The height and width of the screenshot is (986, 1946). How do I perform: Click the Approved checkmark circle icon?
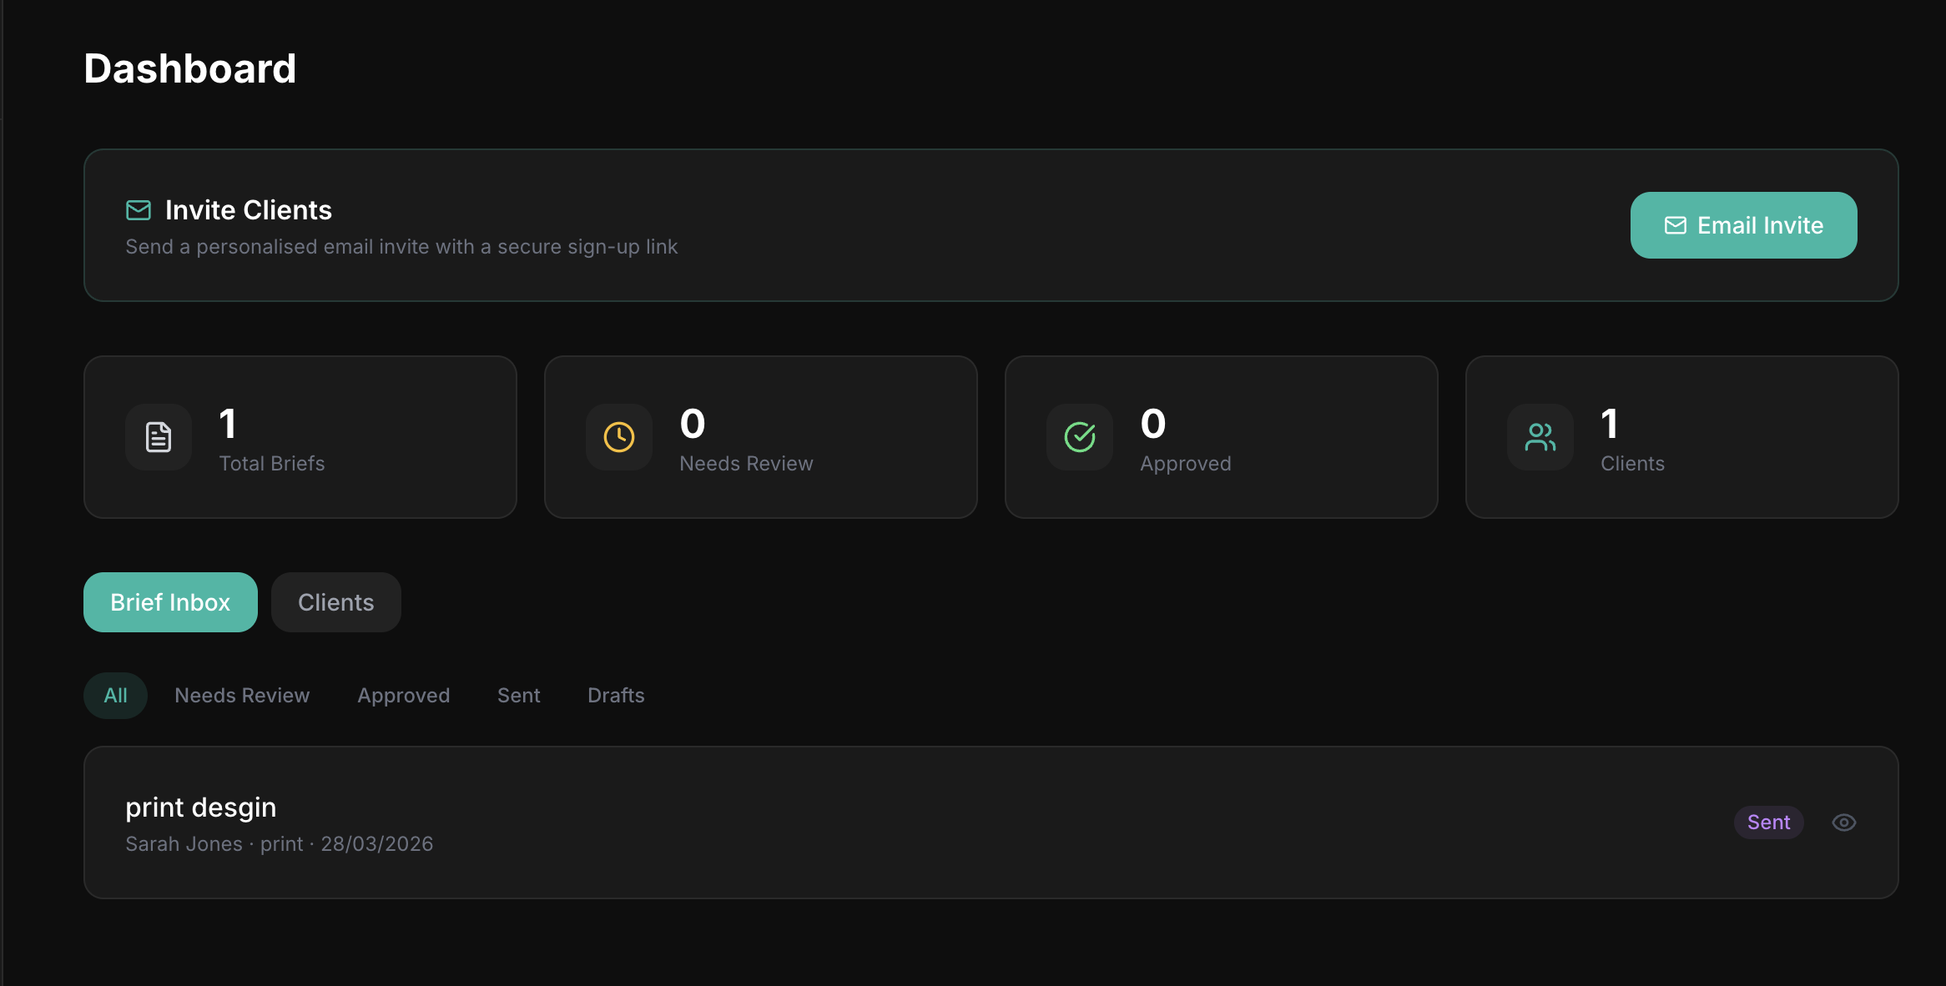coord(1080,437)
